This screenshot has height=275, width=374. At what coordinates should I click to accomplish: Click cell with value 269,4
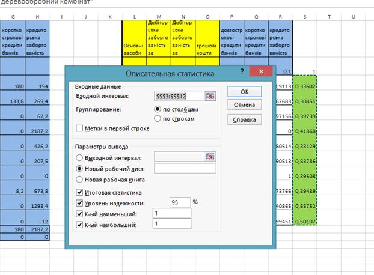coord(37,98)
